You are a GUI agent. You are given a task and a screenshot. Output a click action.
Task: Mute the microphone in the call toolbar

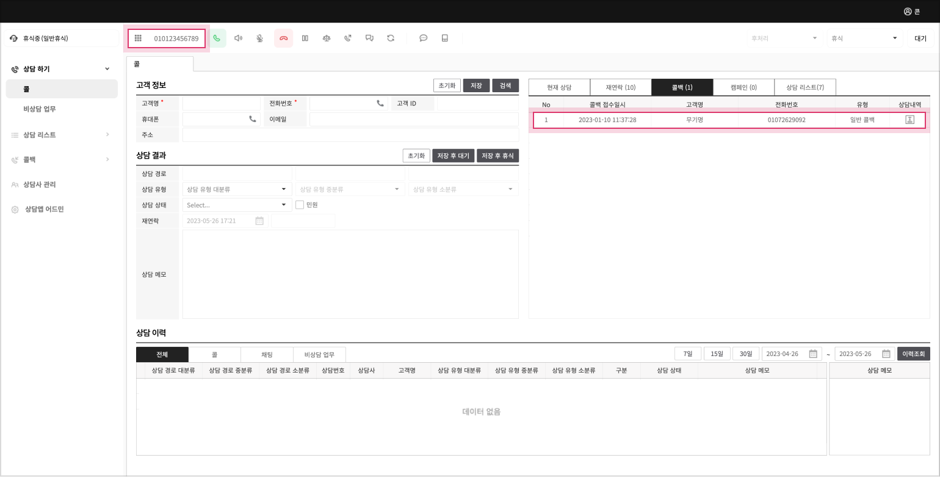[259, 38]
